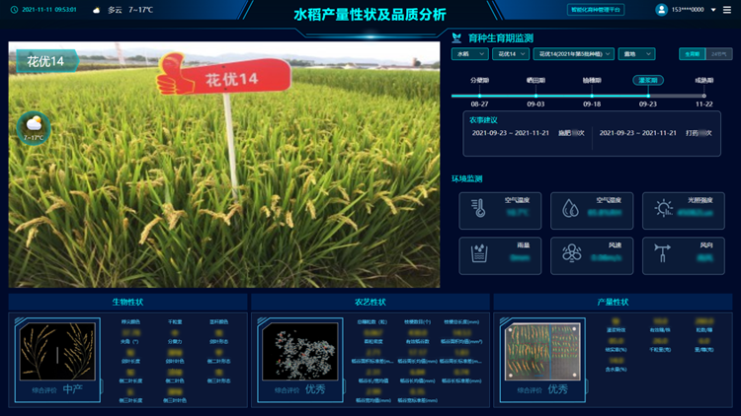Viewport: 741px width, 416px height.
Task: Expand the account dropdown arrow beside phone number
Action: pos(713,10)
